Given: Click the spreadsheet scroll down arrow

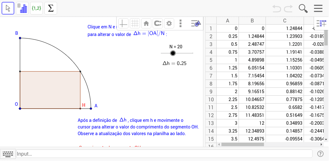Looking at the screenshot, I should coord(326,139).
